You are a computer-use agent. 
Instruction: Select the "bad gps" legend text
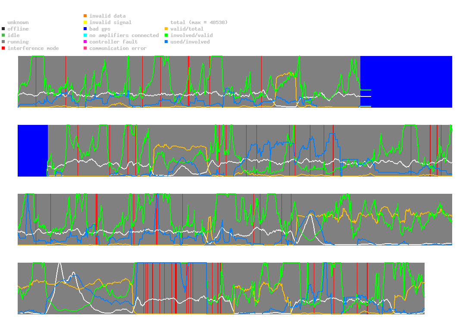pos(100,29)
